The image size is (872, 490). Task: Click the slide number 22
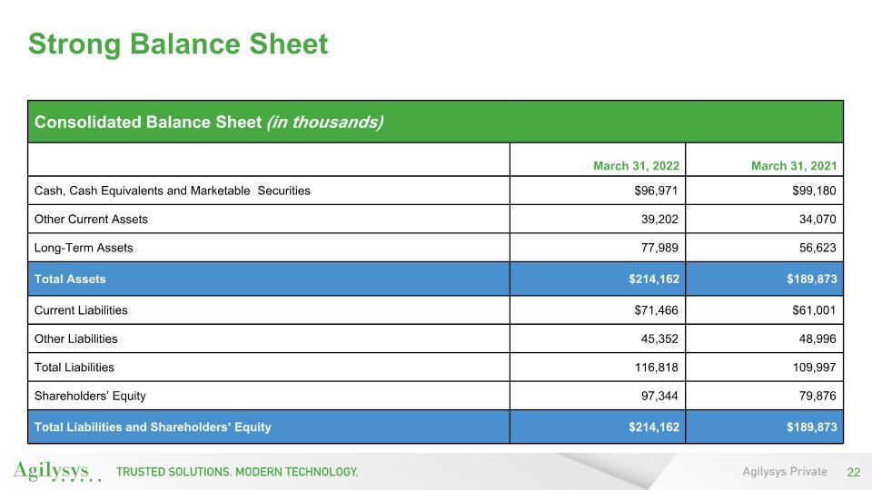pyautogui.click(x=853, y=472)
